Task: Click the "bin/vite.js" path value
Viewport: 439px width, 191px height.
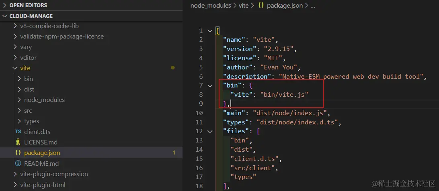Action: [x=284, y=95]
